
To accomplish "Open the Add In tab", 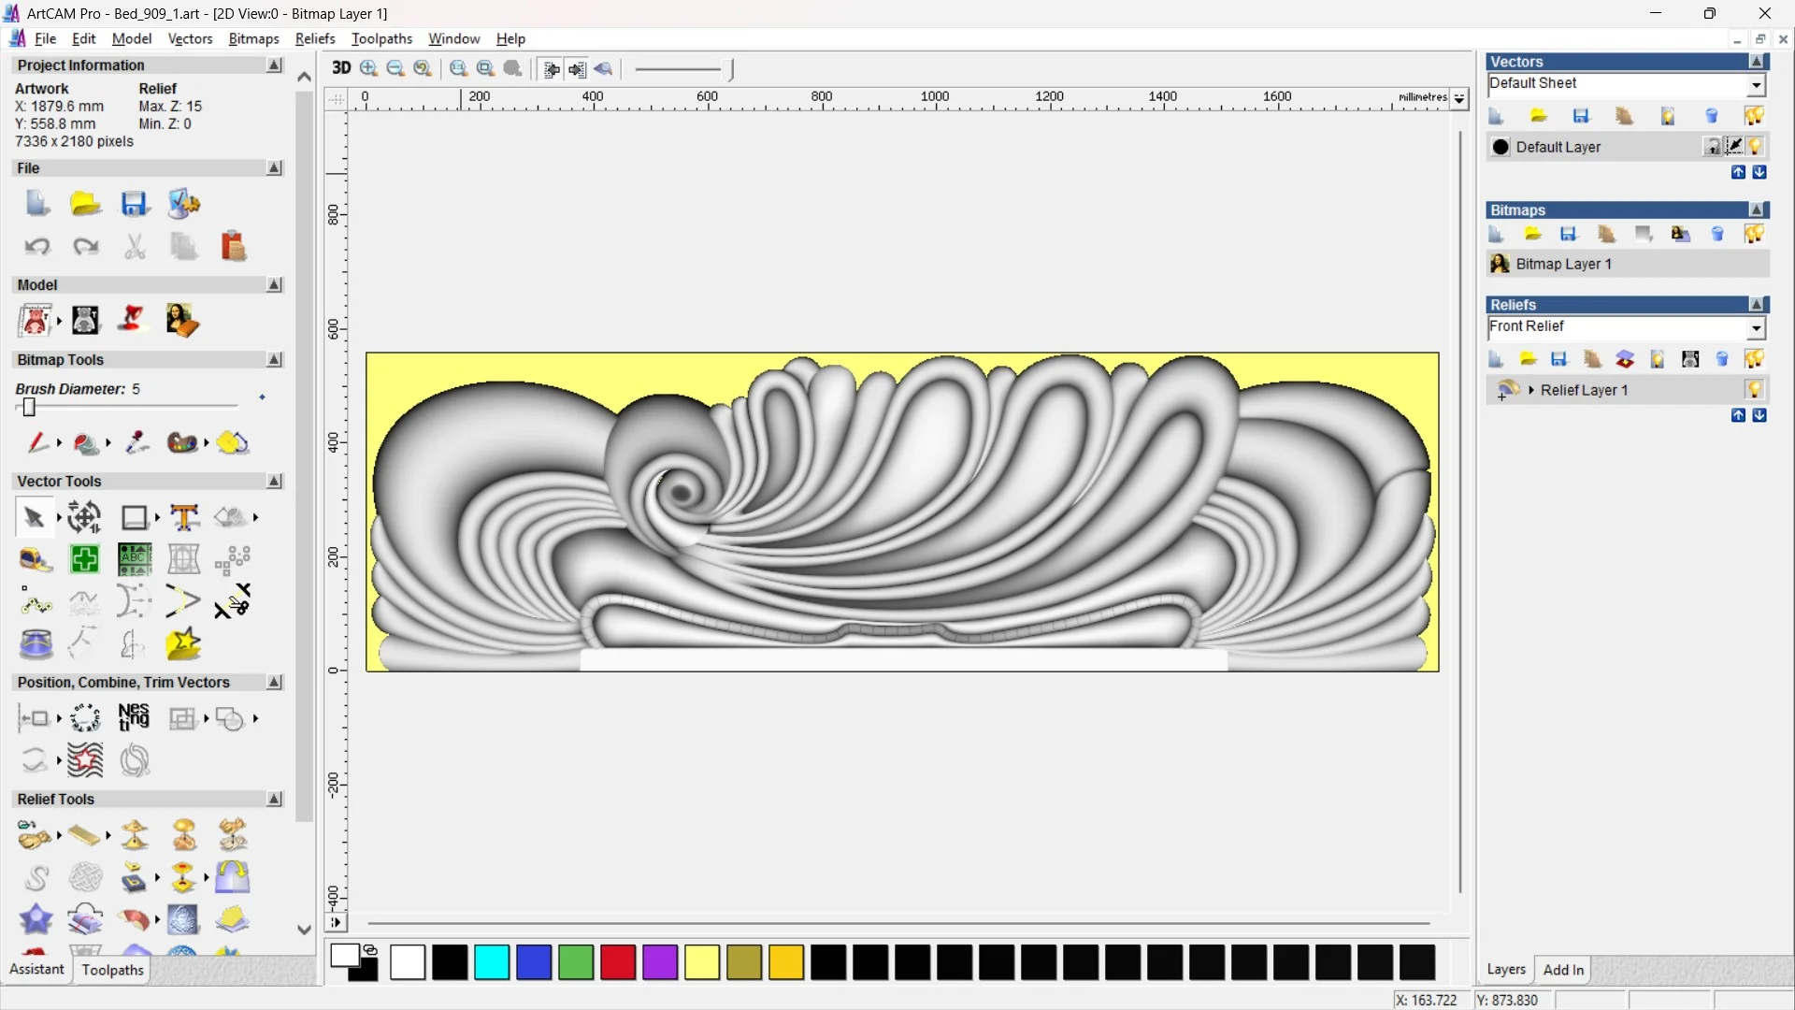I will [1563, 970].
